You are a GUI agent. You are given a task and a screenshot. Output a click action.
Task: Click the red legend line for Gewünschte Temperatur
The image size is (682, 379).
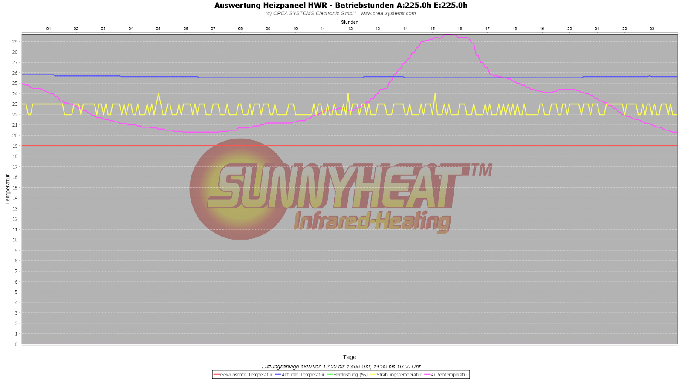(216, 375)
